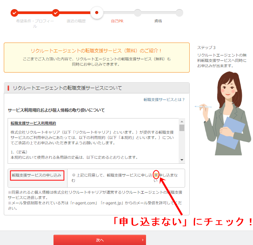This screenshot has width=253, height=245.
Task: Click the heading サービス利用規約および個人情報の取り扱いについて
Action: pyautogui.click(x=56, y=110)
